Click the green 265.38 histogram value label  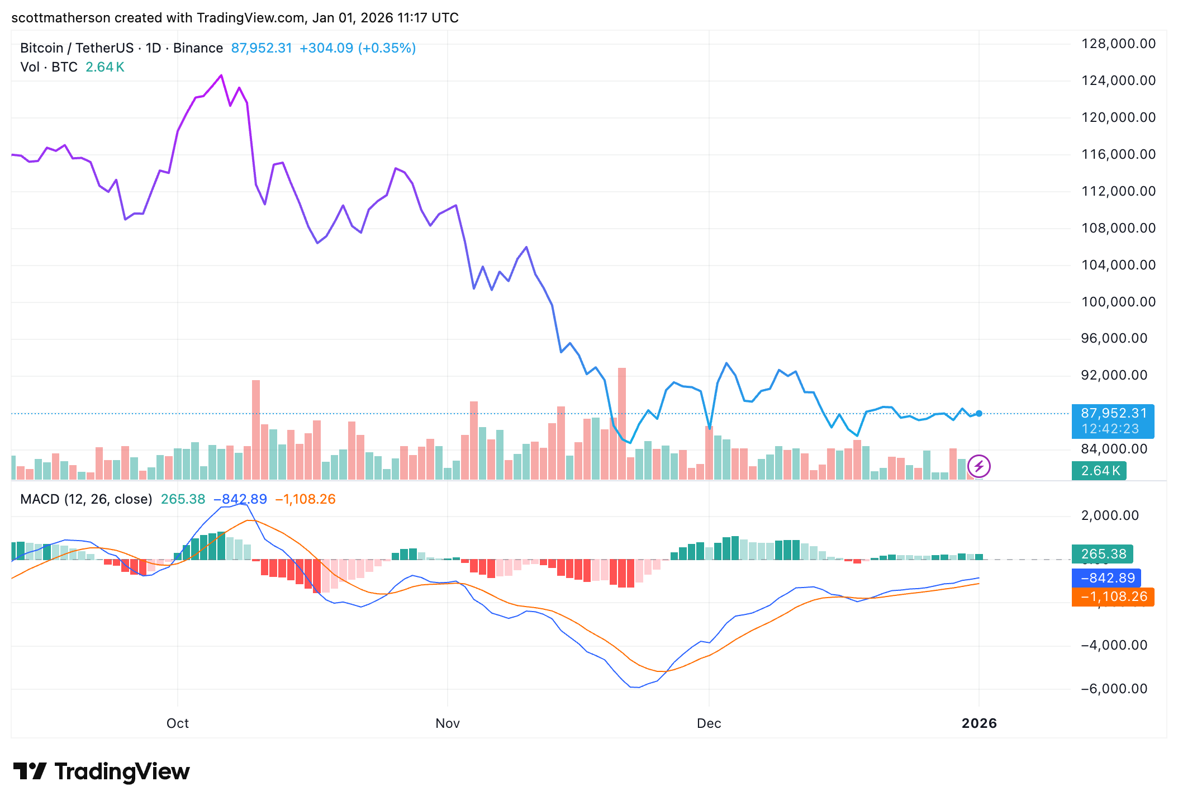tap(1102, 553)
